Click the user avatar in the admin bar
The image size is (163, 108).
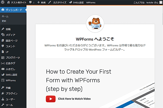[161, 2]
